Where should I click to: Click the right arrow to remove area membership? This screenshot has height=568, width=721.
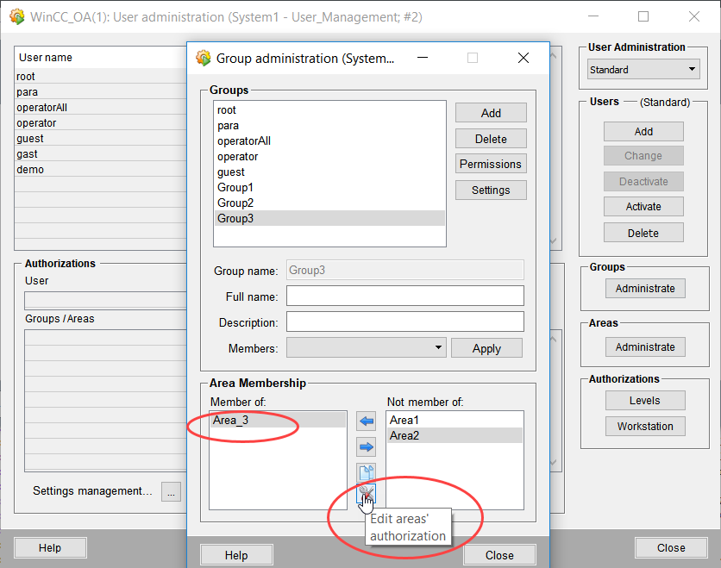tap(367, 446)
